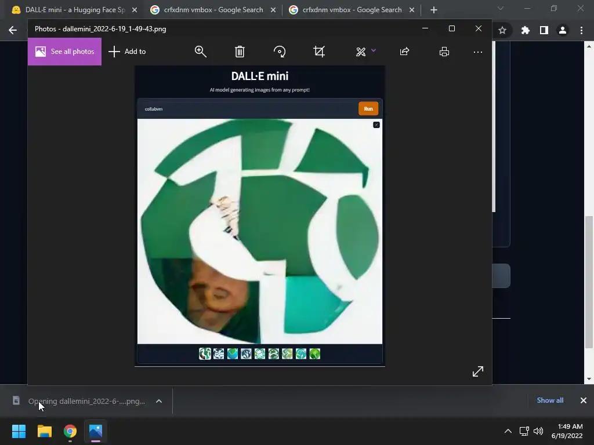Enter fullscreen with diagonal arrows icon
This screenshot has height=445, width=594.
tap(478, 371)
